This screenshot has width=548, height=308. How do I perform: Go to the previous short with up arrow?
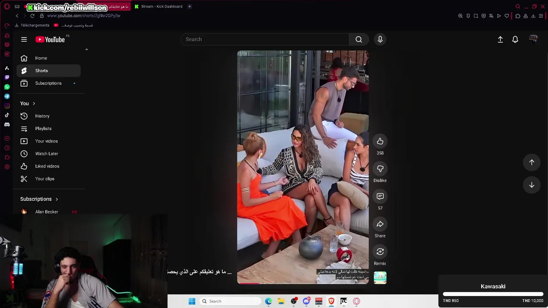(532, 162)
